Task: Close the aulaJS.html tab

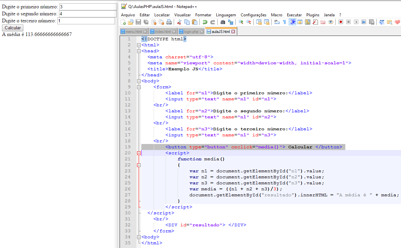Action: point(233,32)
